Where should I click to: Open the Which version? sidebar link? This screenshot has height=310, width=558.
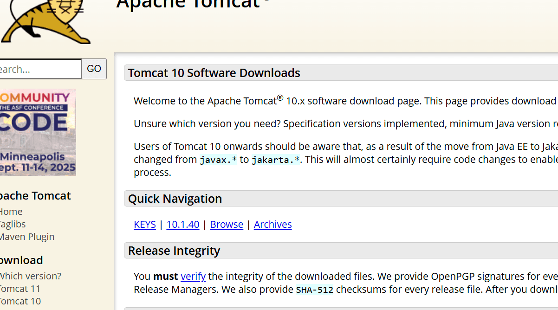30,276
